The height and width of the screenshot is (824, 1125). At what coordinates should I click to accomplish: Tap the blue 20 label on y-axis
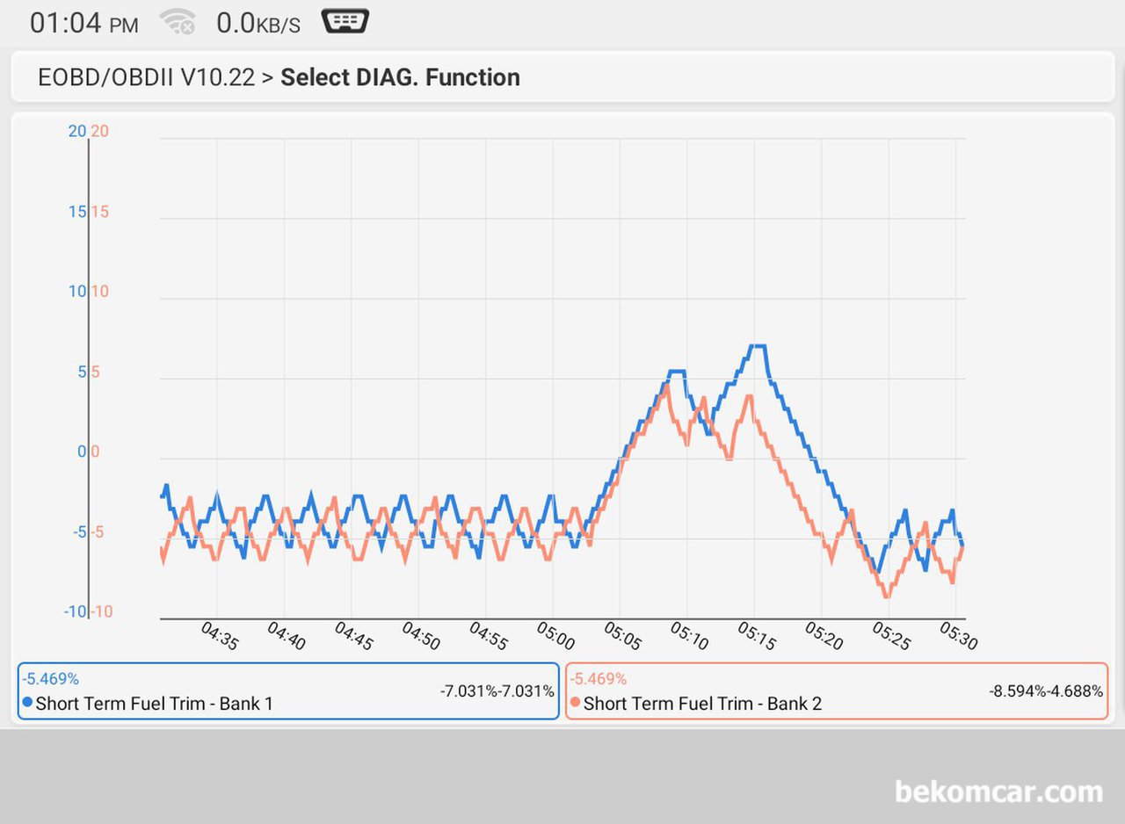(77, 131)
